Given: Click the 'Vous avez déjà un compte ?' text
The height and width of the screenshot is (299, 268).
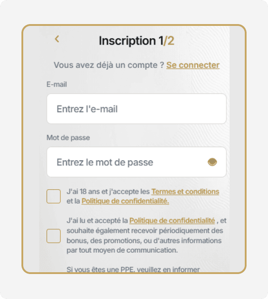Looking at the screenshot, I should click(109, 65).
